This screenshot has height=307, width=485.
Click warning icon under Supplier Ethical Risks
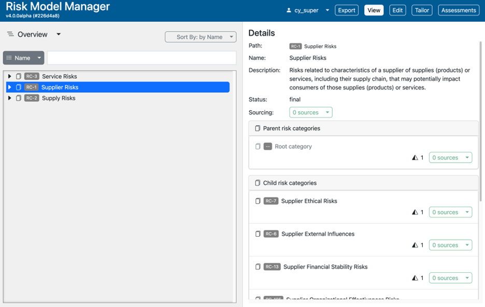tap(415, 212)
